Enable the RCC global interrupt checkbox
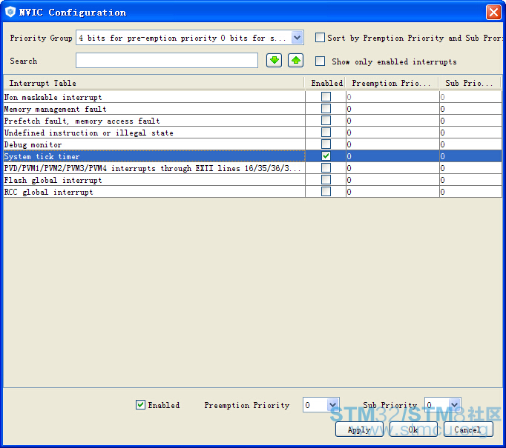Viewport: 506px width, 448px height. click(326, 192)
